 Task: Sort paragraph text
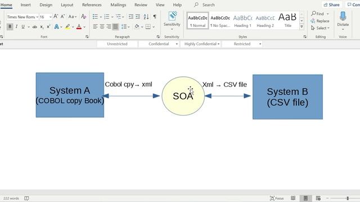click(146, 16)
